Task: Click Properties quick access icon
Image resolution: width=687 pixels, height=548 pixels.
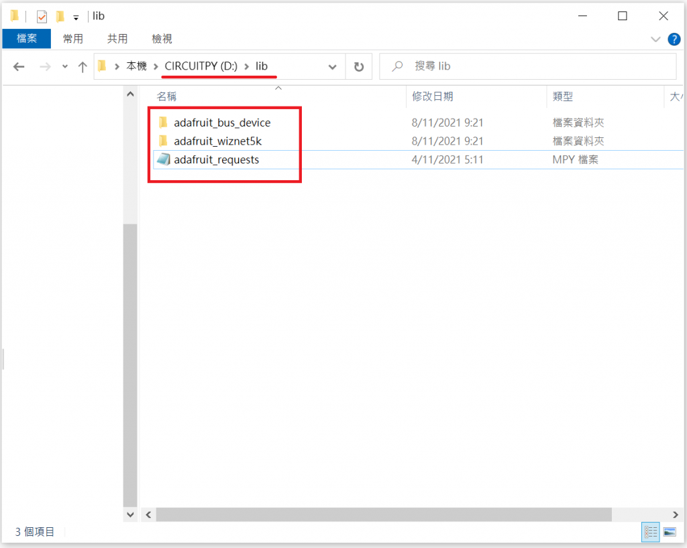Action: 42,17
